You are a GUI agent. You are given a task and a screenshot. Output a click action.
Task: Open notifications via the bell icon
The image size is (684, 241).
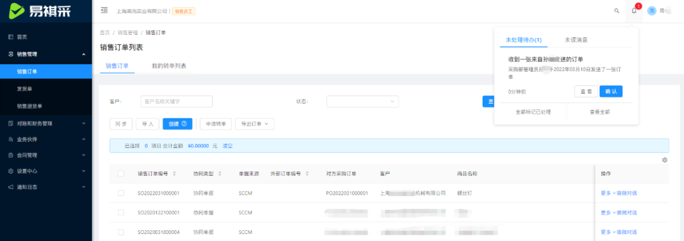point(634,11)
